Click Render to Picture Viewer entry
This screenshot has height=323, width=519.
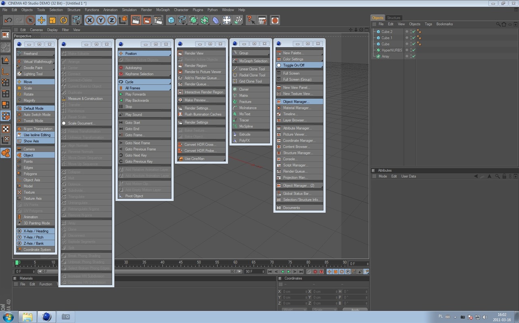pyautogui.click(x=202, y=72)
